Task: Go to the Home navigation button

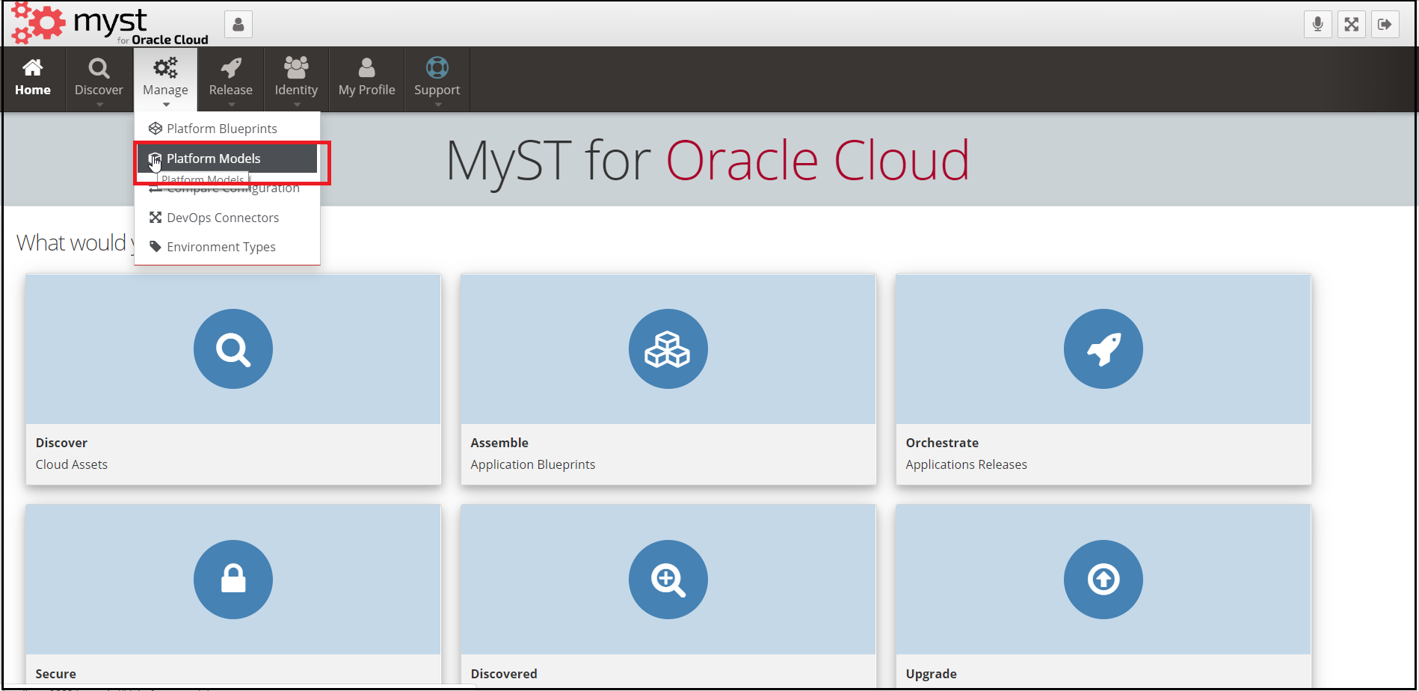Action: coord(33,79)
